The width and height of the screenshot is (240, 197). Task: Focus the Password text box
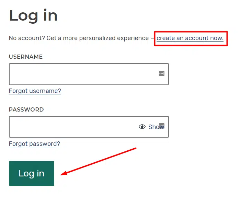pyautogui.click(x=72, y=127)
